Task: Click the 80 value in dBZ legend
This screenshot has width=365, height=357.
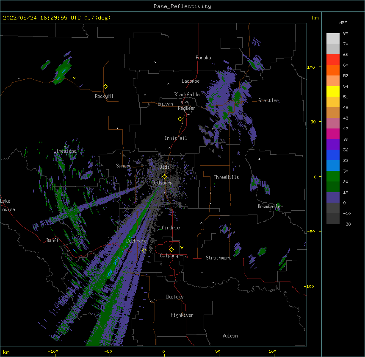Action: click(346, 33)
